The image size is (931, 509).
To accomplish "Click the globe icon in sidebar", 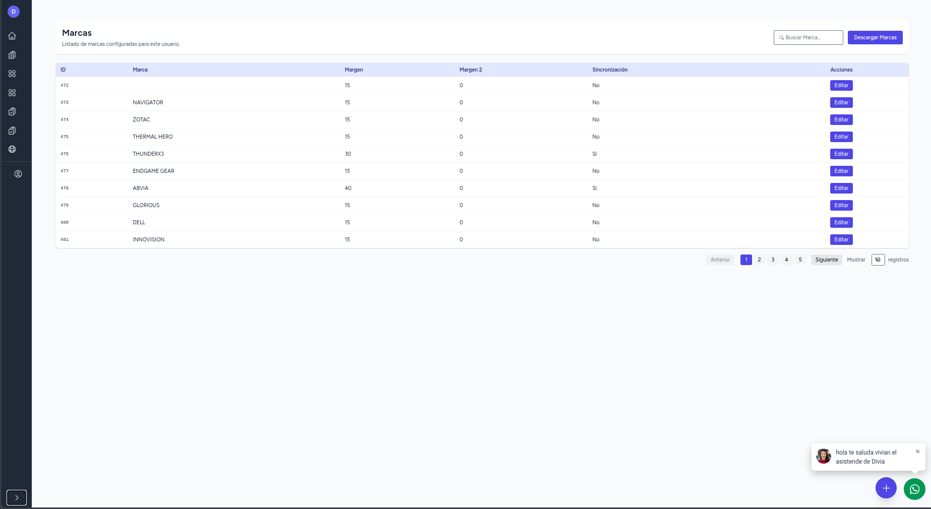I will (x=12, y=149).
